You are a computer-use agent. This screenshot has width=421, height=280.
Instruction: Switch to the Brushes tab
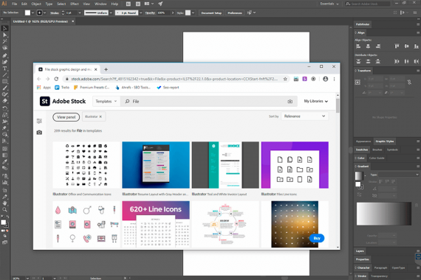tap(377, 150)
